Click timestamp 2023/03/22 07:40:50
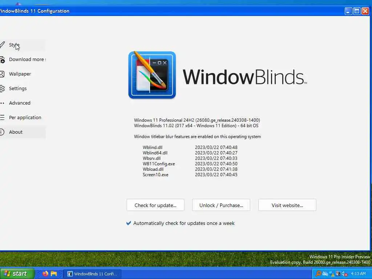This screenshot has height=279, width=372. 216,164
